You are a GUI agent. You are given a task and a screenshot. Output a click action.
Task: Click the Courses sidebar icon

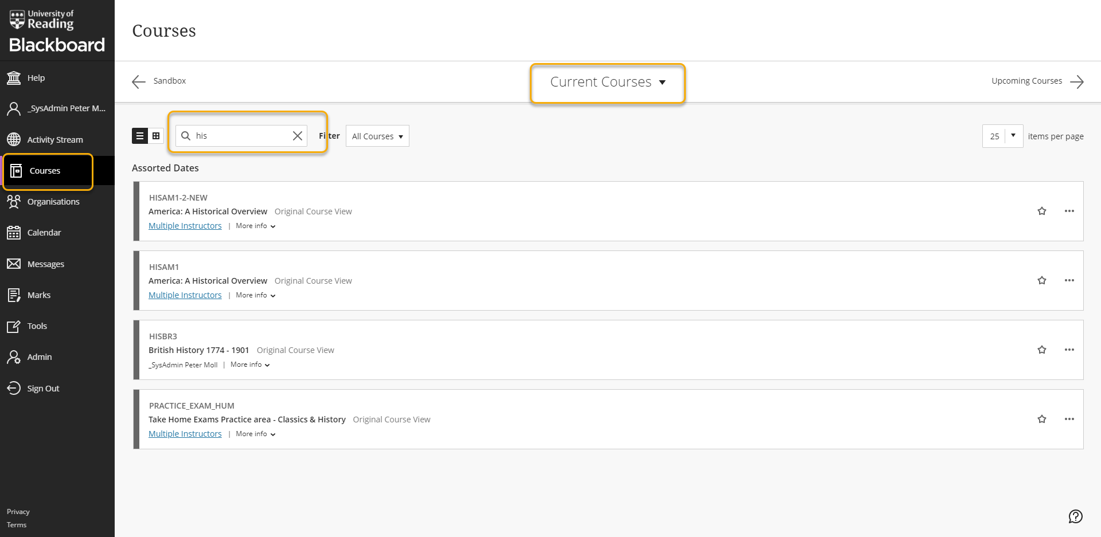[16, 171]
